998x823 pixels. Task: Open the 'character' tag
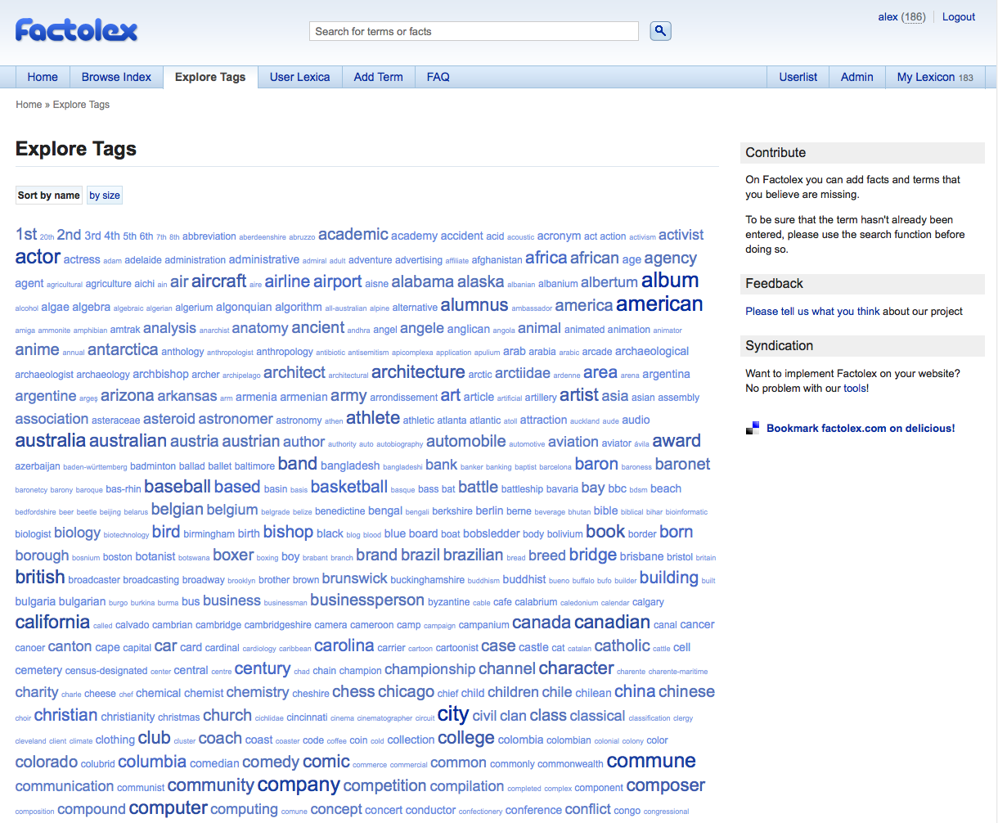576,668
